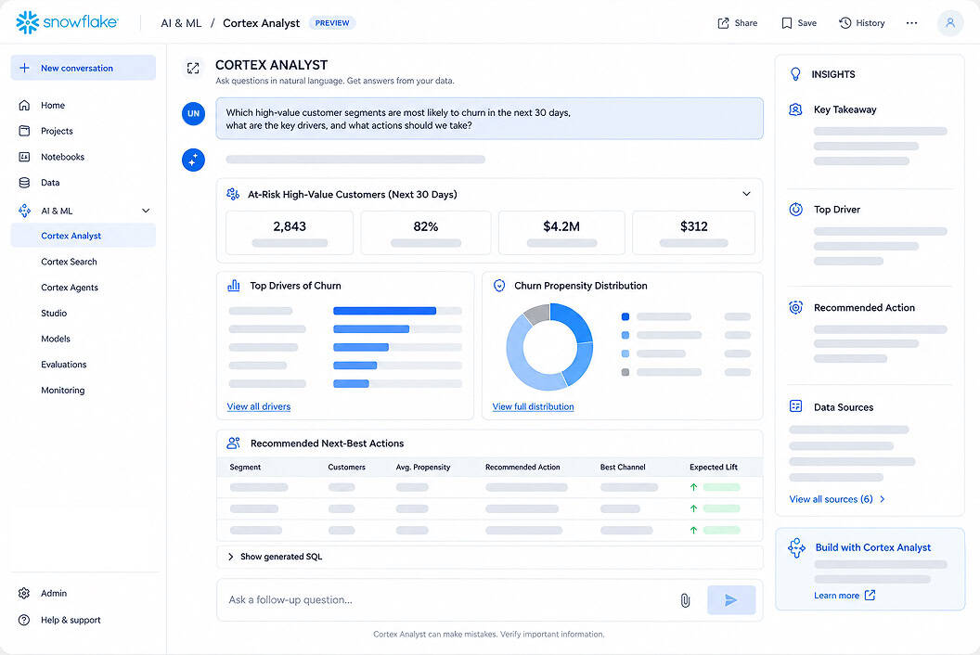
Task: Start a New conversation
Action: tap(84, 68)
